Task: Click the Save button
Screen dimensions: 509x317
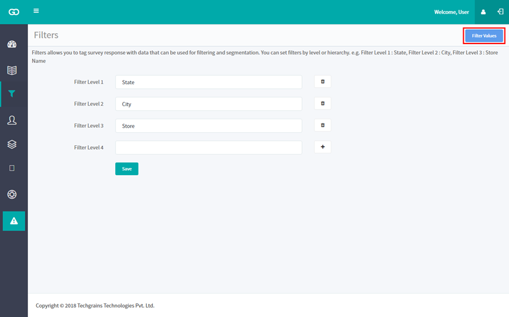Action: coord(127,169)
